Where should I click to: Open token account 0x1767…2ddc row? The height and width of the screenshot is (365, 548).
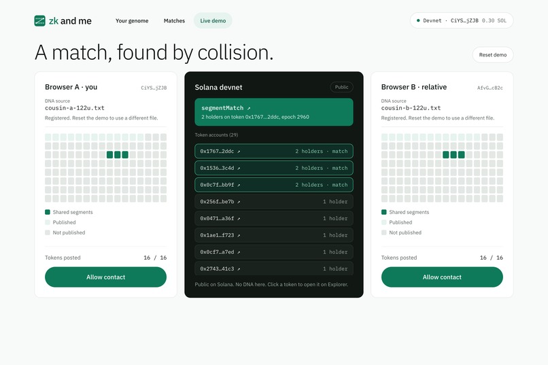(274, 152)
